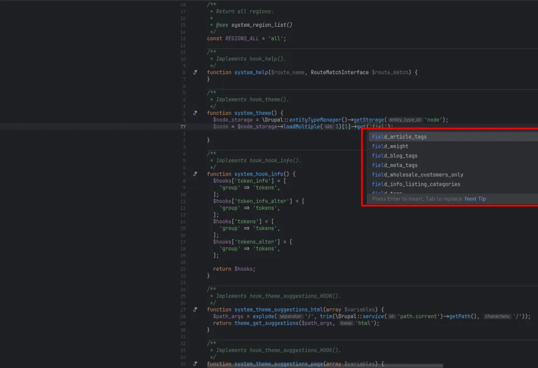
Task: Click the base inlay hint in theme_get_suggestions
Action: [347, 323]
